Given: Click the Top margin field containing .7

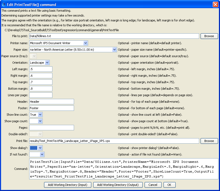Looking at the screenshot, I should [x=41, y=82].
